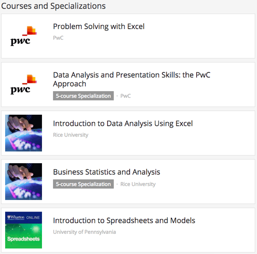Viewport: 257px width, 254px height.
Task: Open the Introduction to Data Analysis Using Excel thumbnail
Action: [x=24, y=133]
